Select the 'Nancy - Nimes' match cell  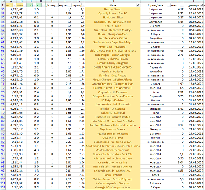(113, 9)
